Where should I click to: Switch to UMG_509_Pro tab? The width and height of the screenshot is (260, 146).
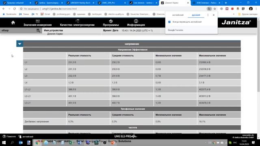(112, 3)
